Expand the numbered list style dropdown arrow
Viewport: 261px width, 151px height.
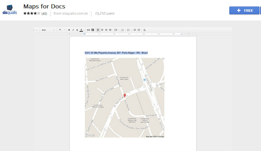pos(126,30)
